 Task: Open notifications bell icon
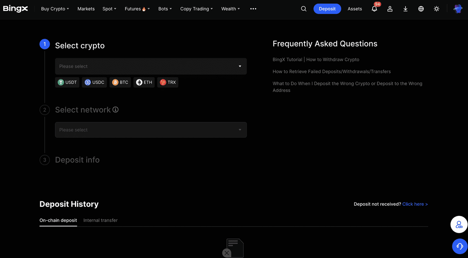[374, 9]
